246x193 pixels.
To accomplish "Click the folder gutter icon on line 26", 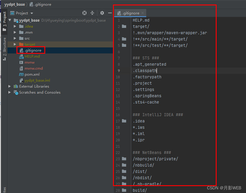I will 124,177.
